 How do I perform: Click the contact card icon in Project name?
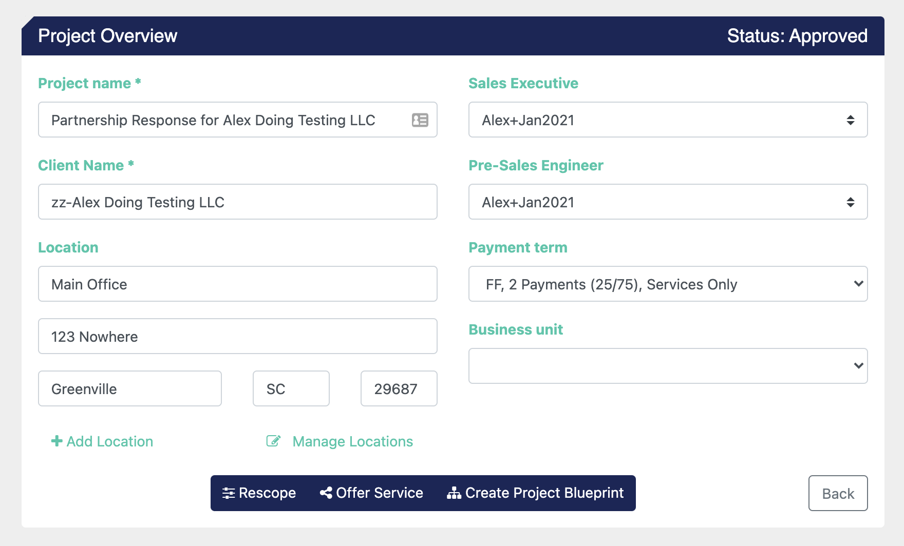pos(420,120)
